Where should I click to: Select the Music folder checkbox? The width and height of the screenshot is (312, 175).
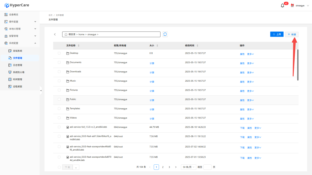click(x=59, y=81)
